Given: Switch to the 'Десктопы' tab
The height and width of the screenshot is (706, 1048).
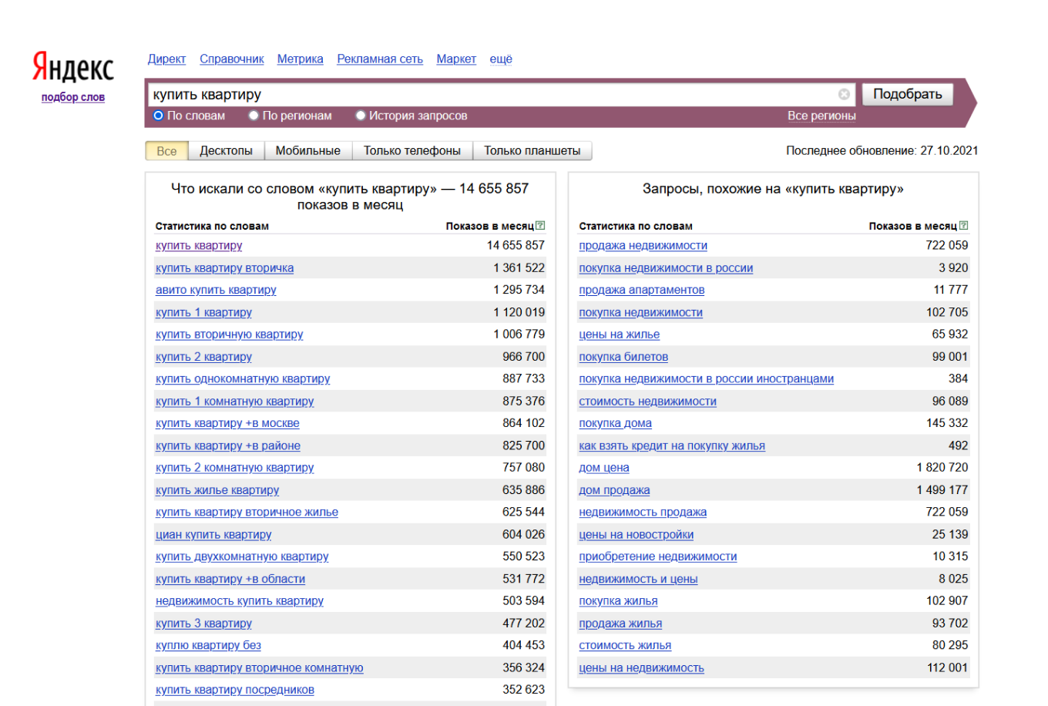Looking at the screenshot, I should coord(226,151).
